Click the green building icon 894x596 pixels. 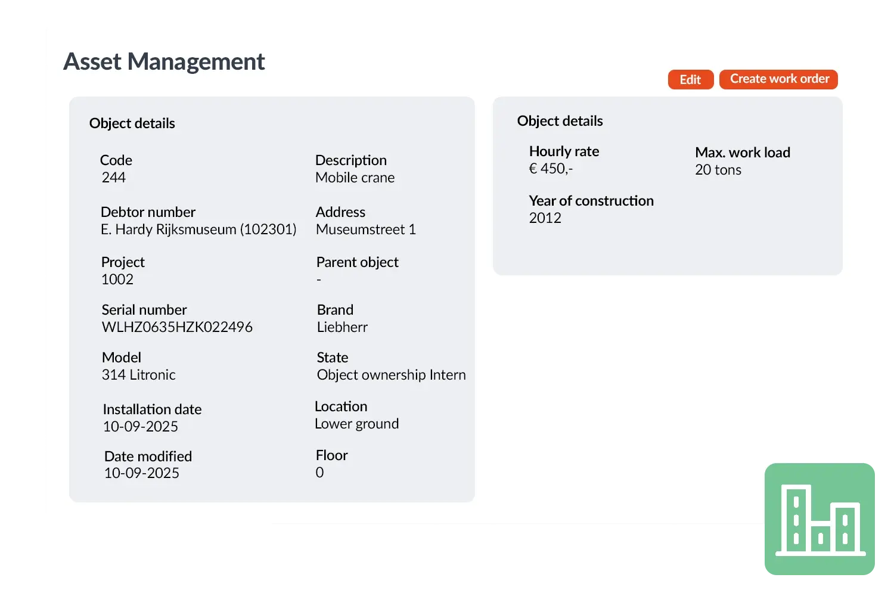[x=820, y=519]
